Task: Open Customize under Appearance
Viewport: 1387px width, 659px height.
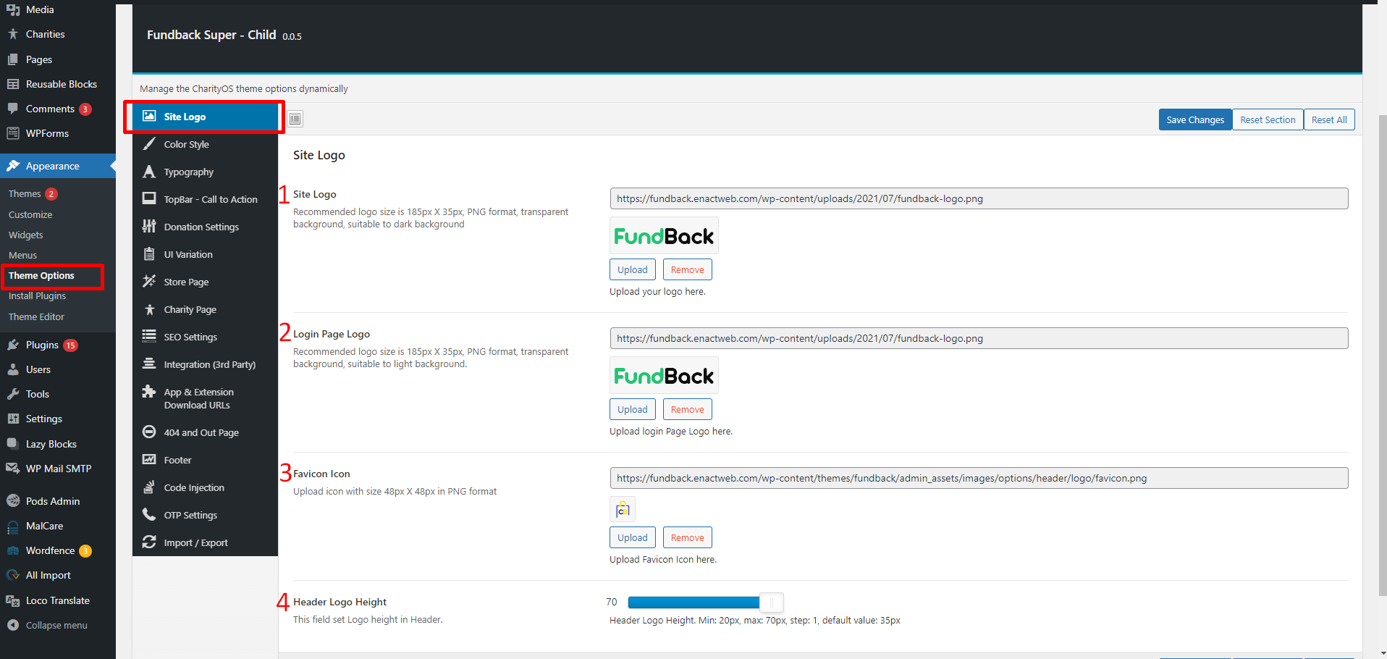Action: pos(30,214)
